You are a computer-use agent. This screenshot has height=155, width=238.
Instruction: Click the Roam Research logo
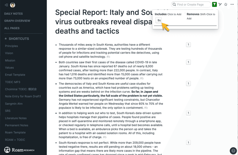pos(19,150)
